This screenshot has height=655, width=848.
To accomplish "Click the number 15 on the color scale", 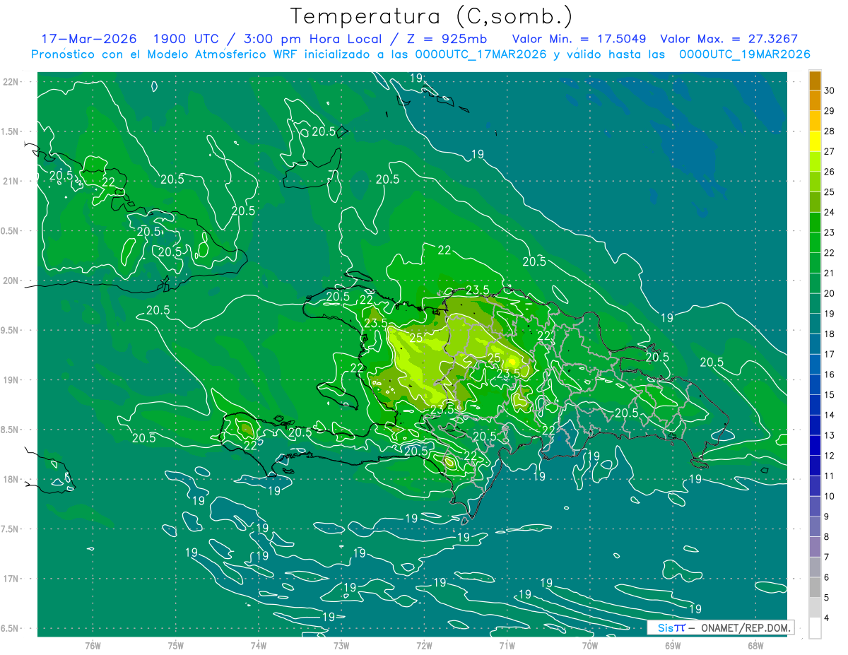I will [829, 395].
